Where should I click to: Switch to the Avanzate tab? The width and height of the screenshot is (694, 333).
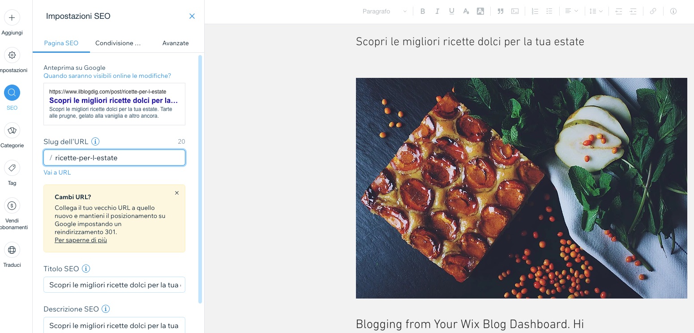pos(176,43)
